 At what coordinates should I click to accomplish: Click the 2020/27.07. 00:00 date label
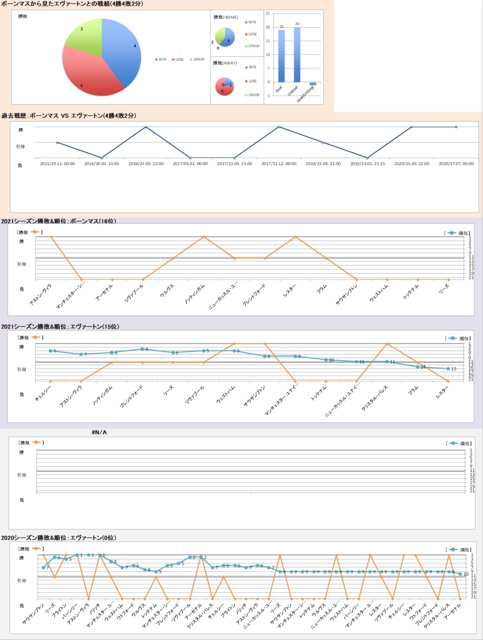tap(456, 164)
